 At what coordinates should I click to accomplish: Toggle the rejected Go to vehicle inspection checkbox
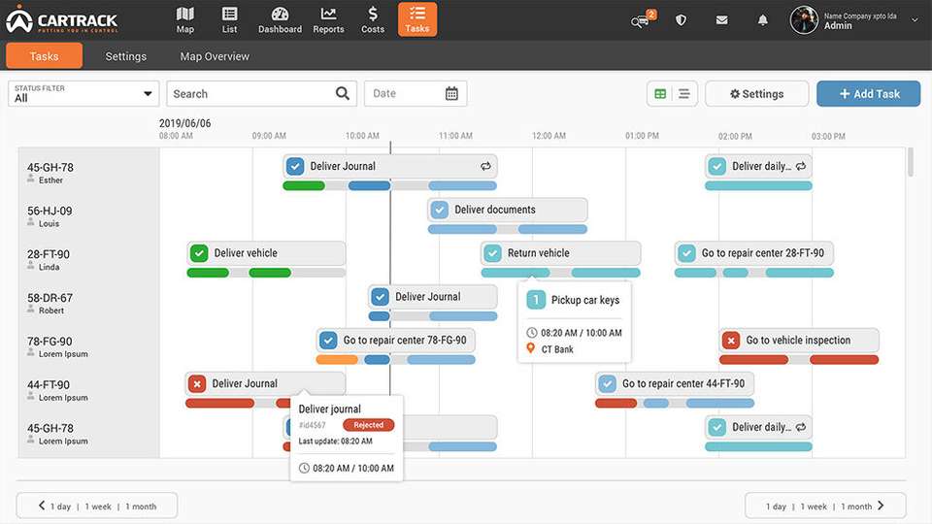tap(731, 341)
